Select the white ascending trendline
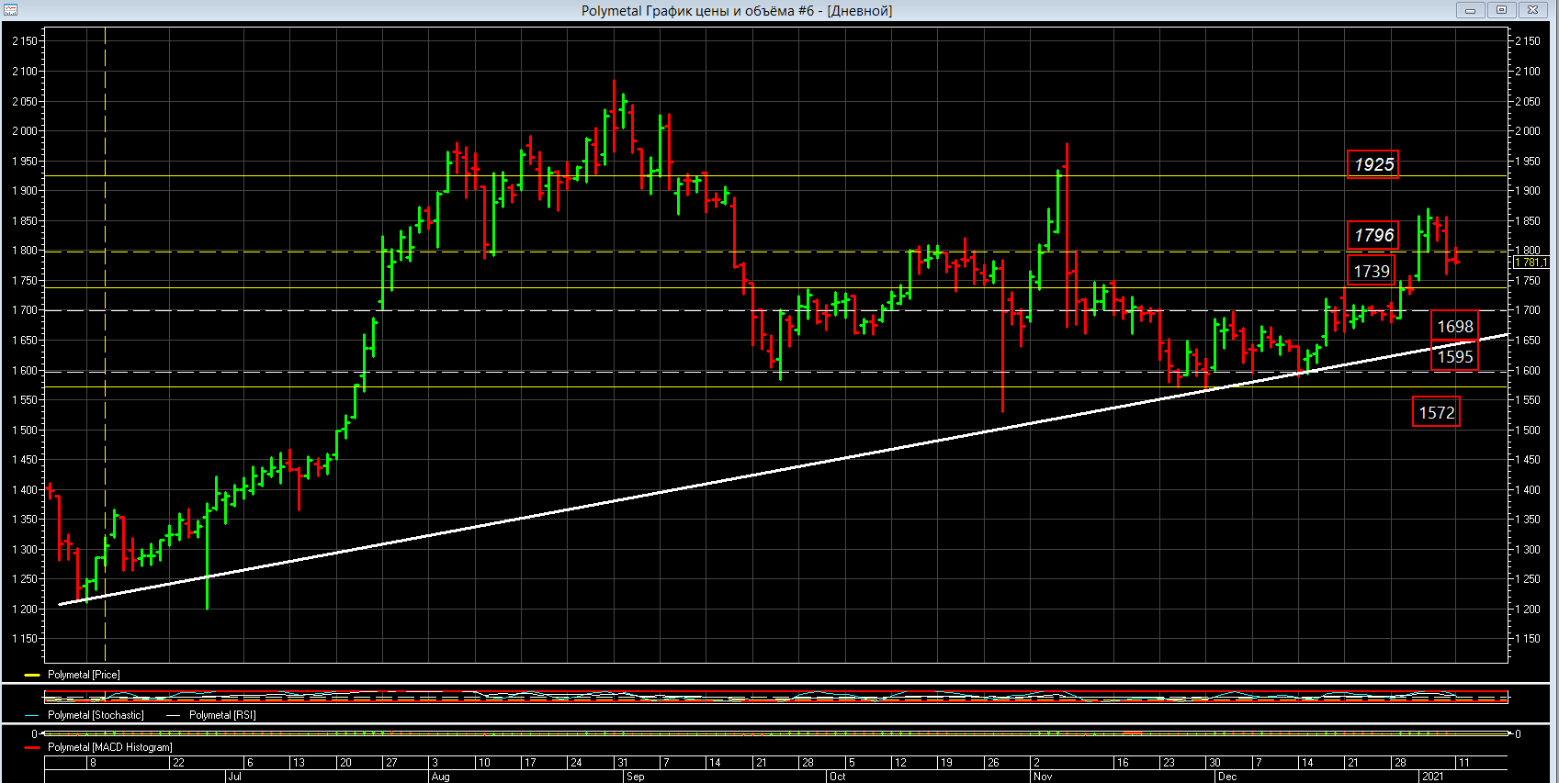The height and width of the screenshot is (783, 1559). [783, 469]
